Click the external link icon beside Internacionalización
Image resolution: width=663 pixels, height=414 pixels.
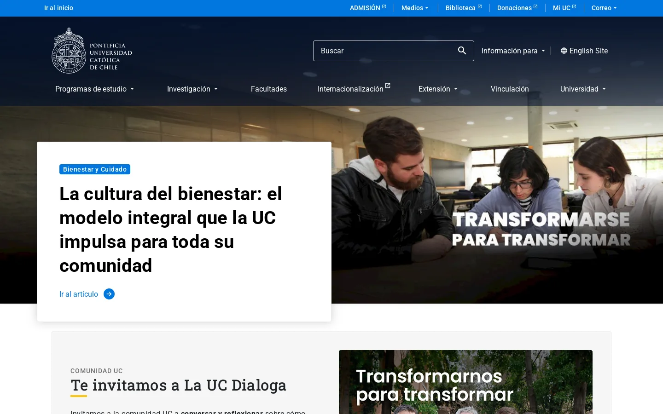(388, 86)
